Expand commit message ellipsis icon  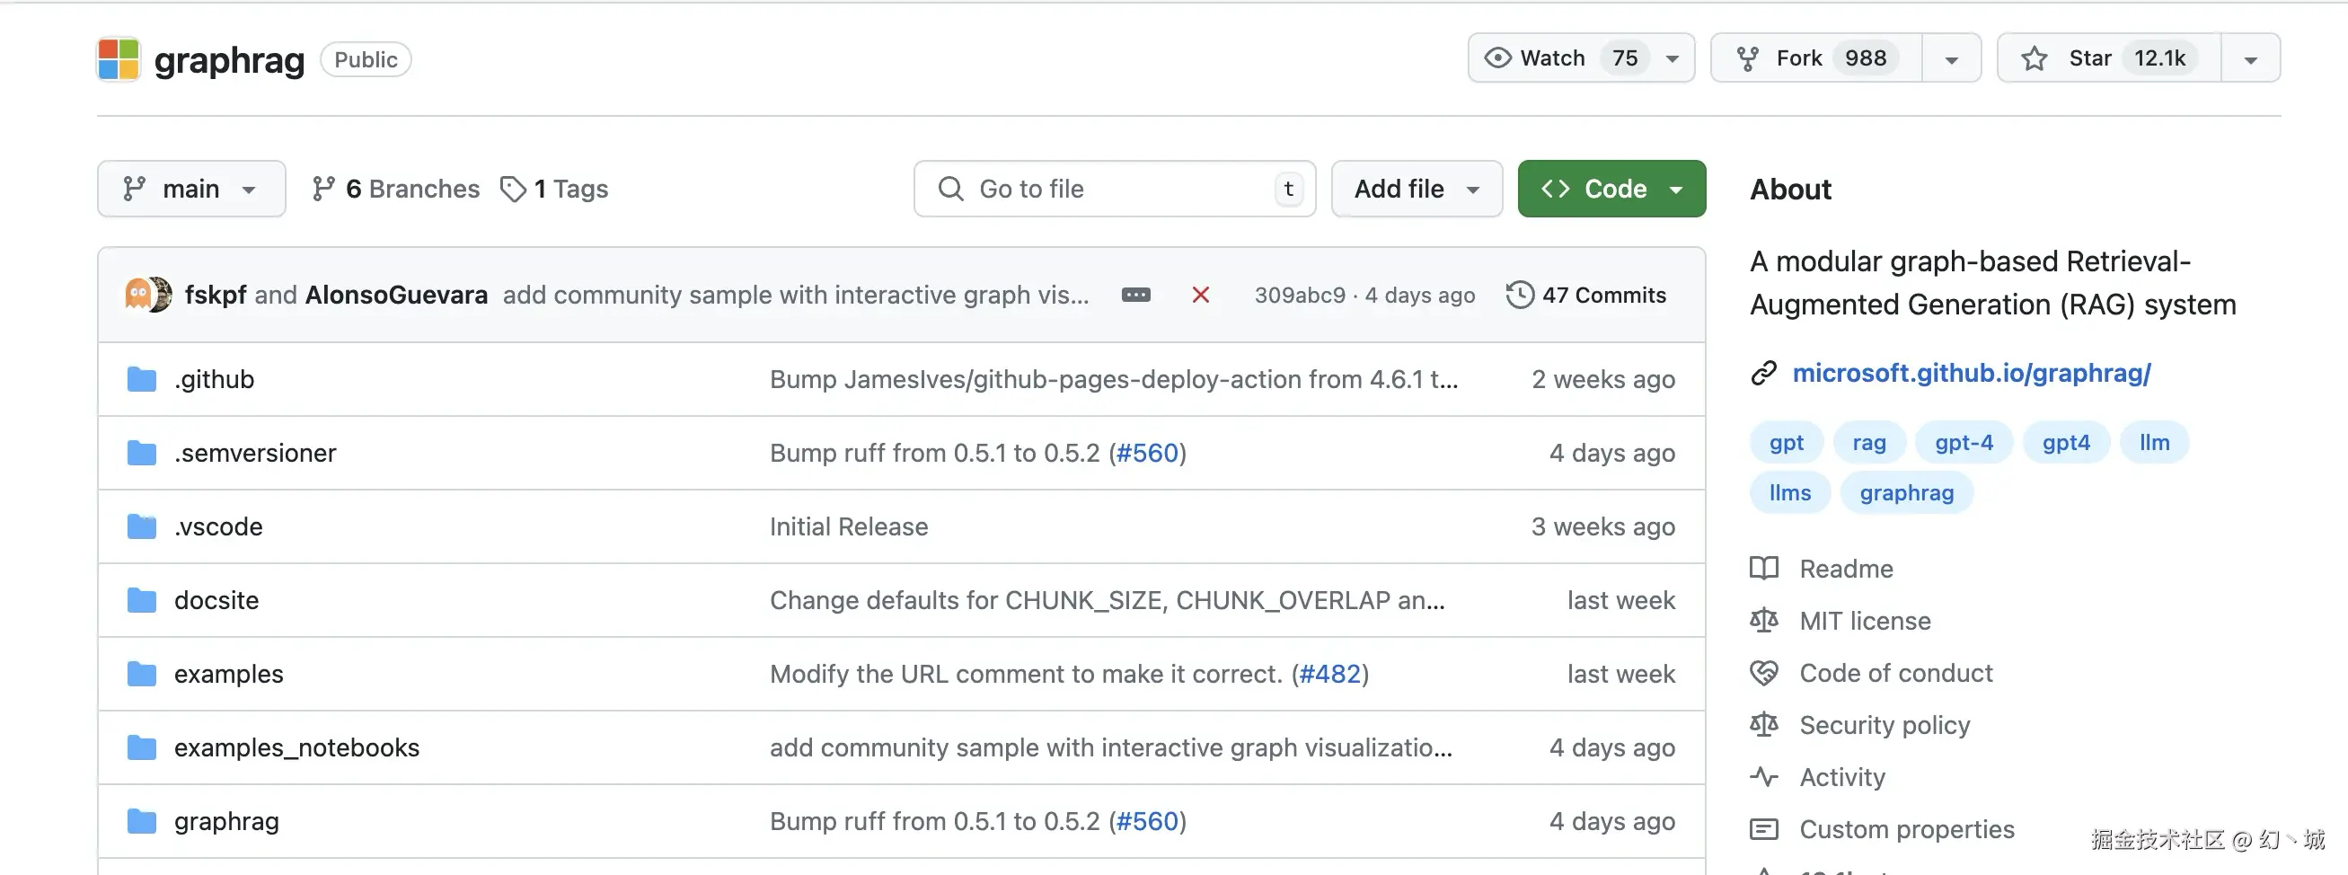click(1134, 295)
